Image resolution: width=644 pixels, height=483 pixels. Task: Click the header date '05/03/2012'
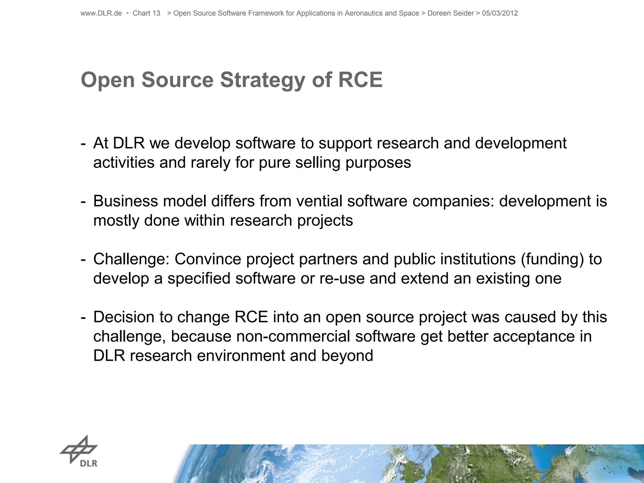coord(500,13)
